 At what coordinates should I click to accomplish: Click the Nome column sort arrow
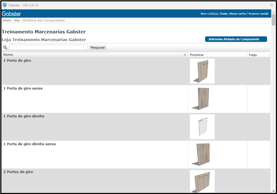click(184, 55)
